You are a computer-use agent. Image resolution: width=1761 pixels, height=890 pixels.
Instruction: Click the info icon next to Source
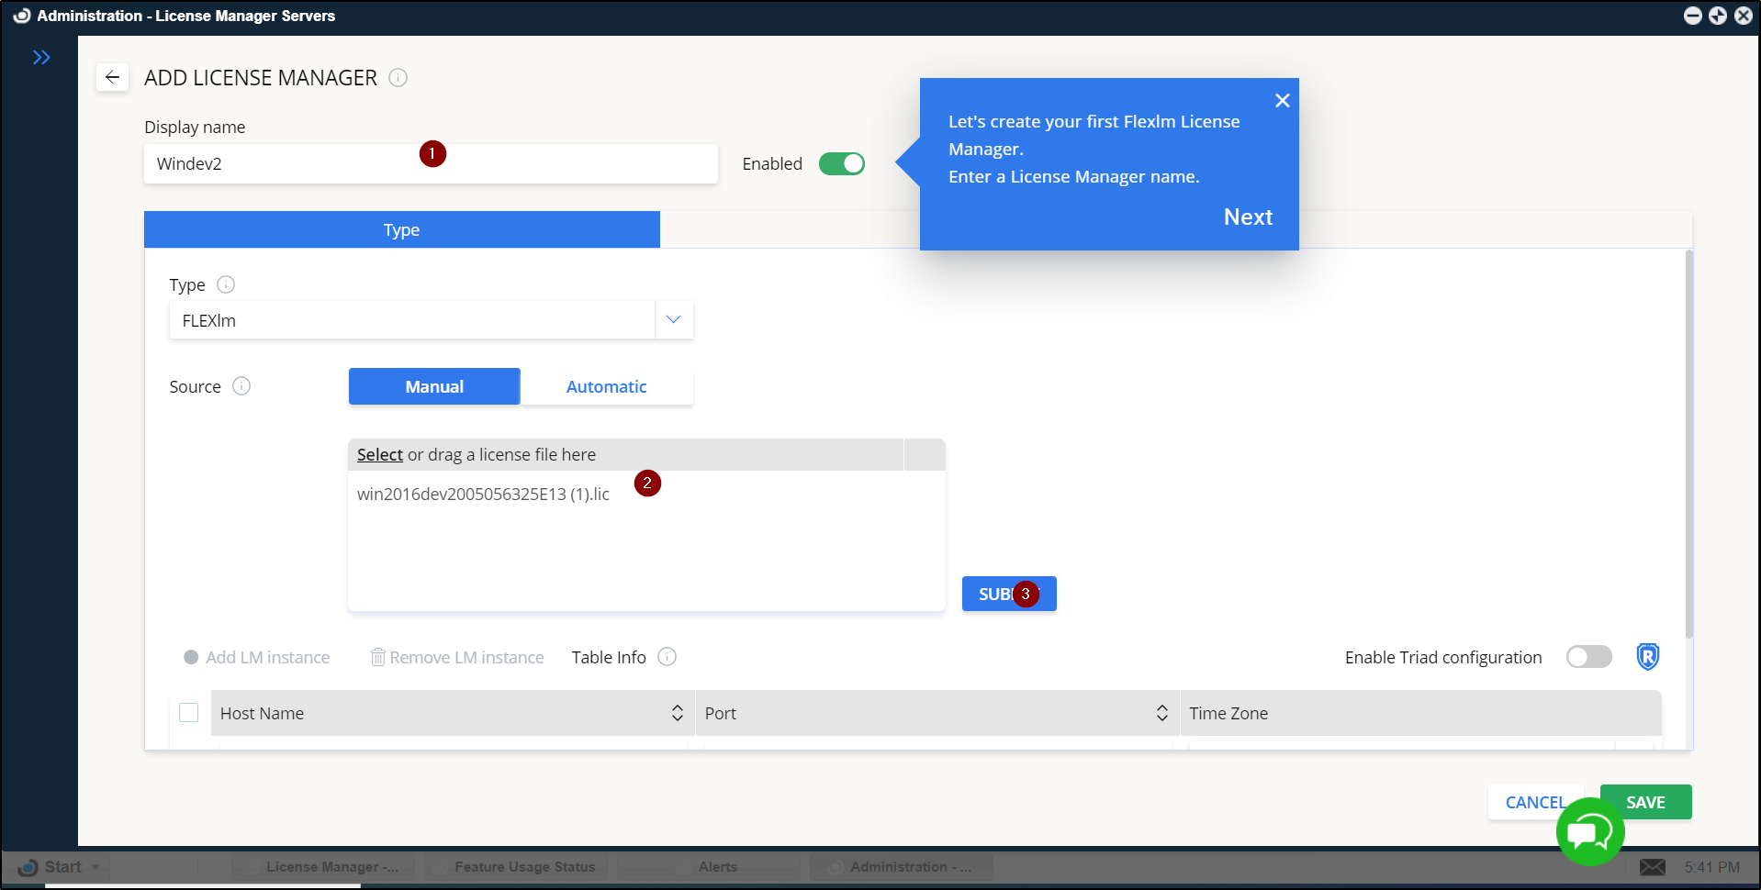(x=241, y=386)
